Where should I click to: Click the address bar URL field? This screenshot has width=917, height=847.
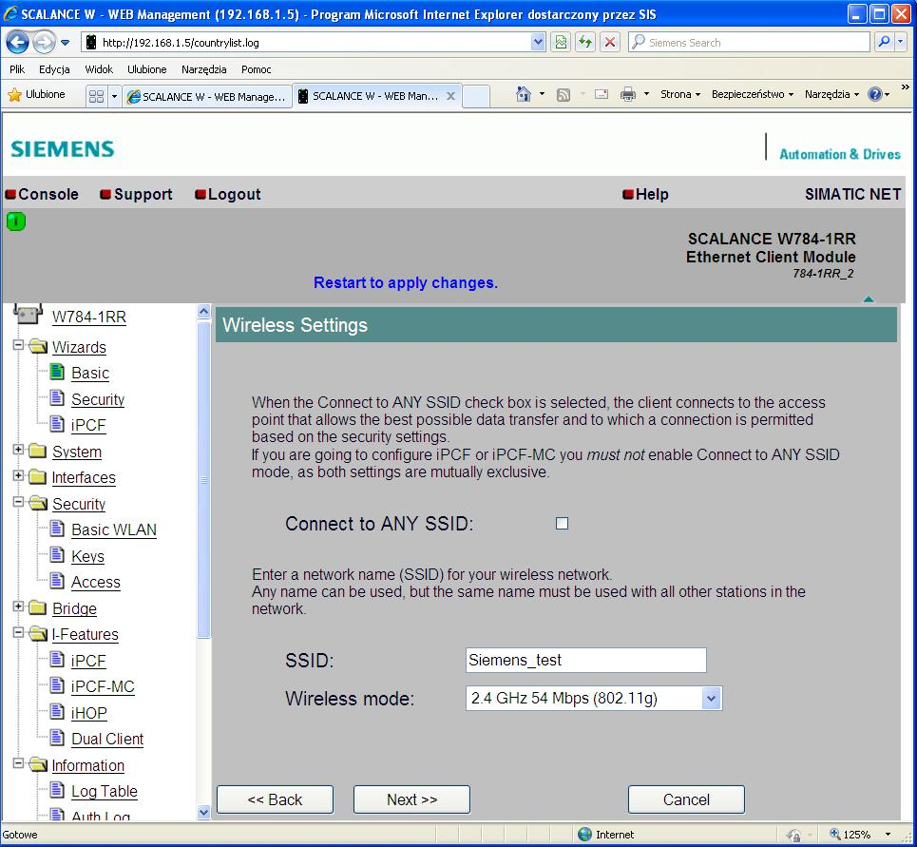315,42
